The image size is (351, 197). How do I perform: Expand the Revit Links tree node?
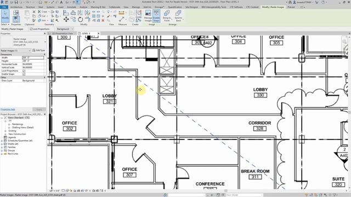2,154
